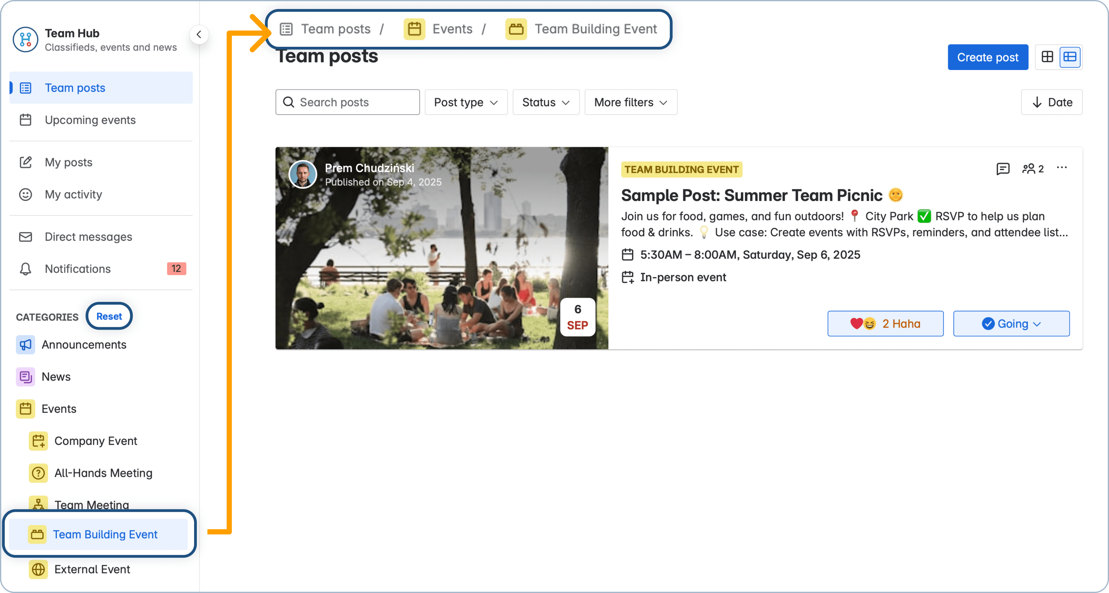
Task: Select Upcoming events in the sidebar
Action: pyautogui.click(x=90, y=120)
